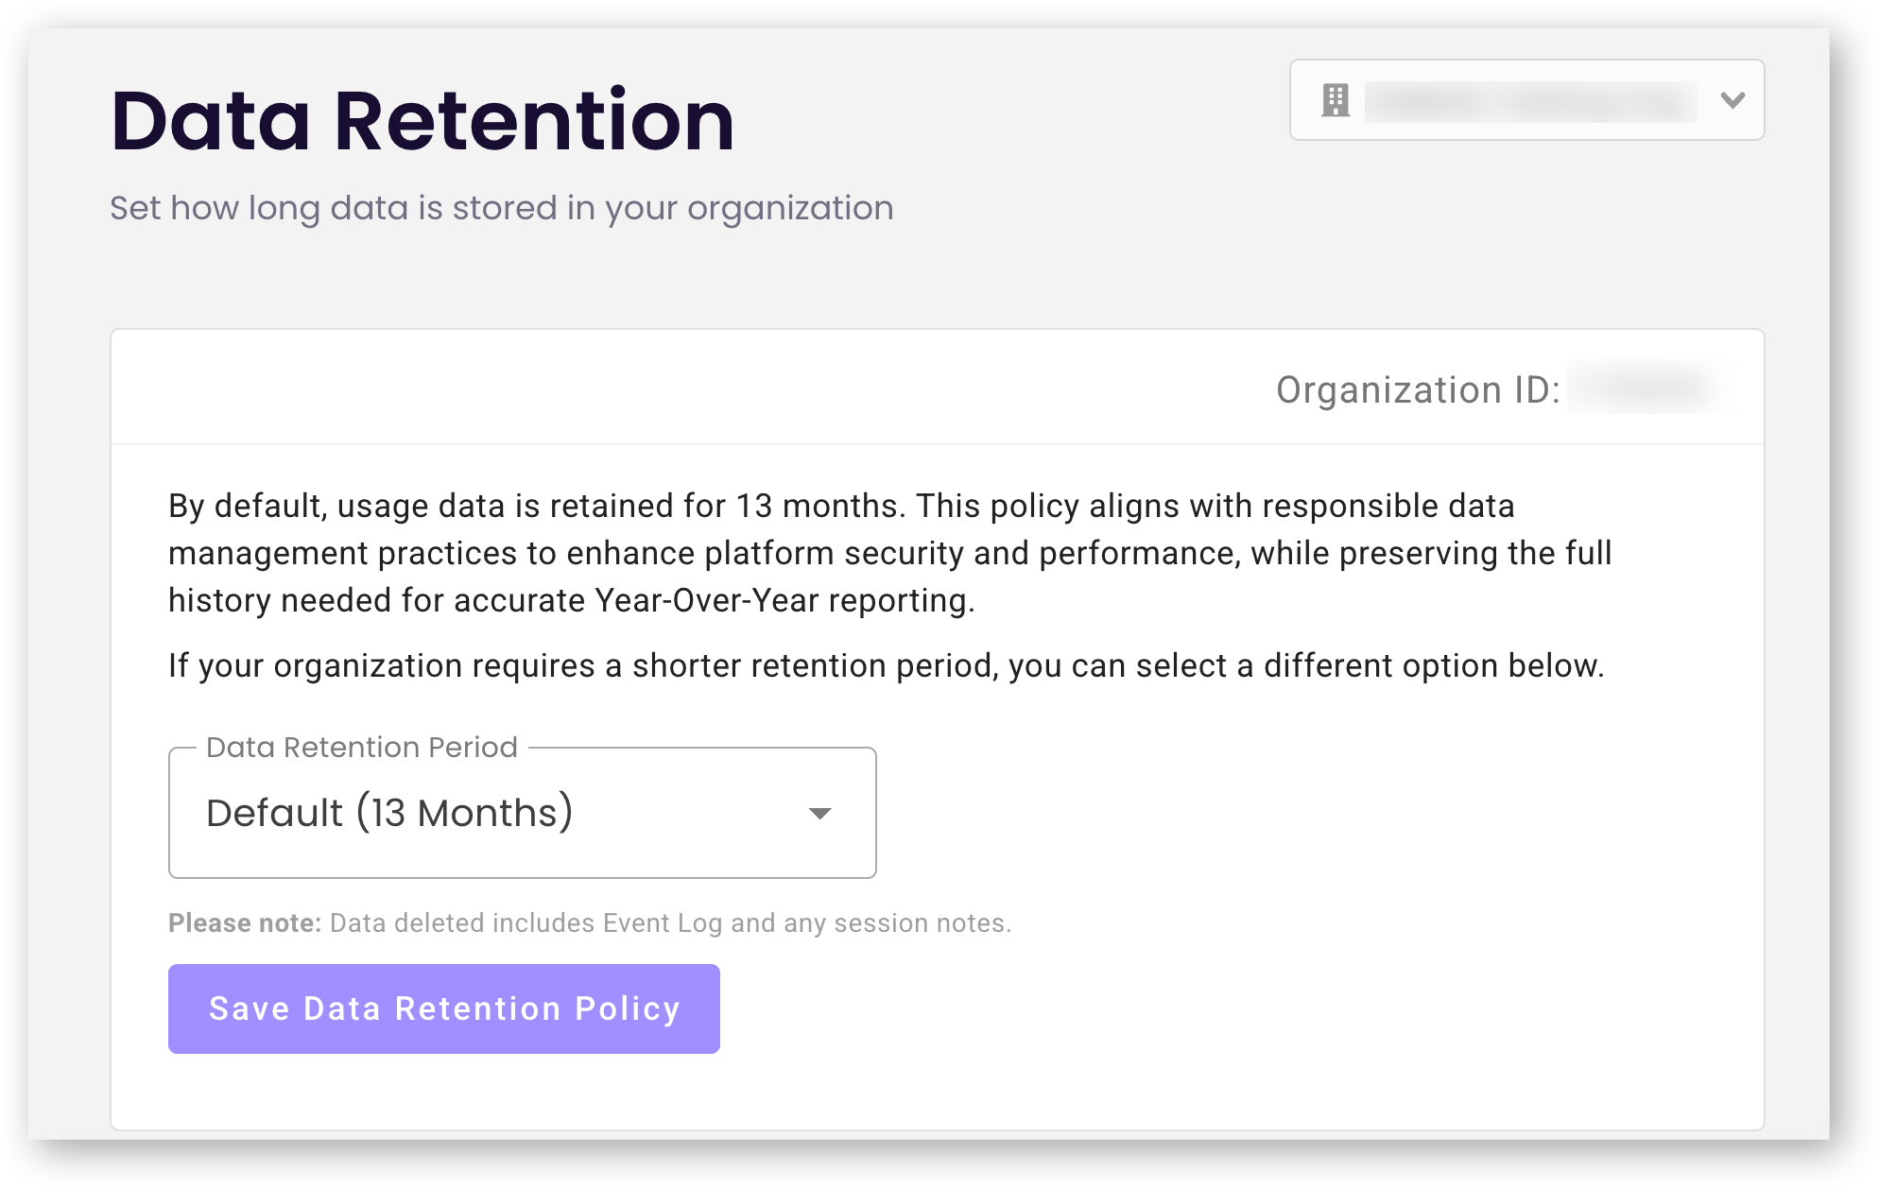This screenshot has width=1879, height=1189.
Task: Expand the organization selector chevron
Action: [1732, 100]
